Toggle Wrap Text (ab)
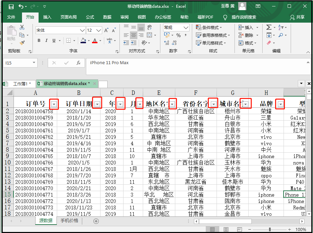 click(149, 27)
